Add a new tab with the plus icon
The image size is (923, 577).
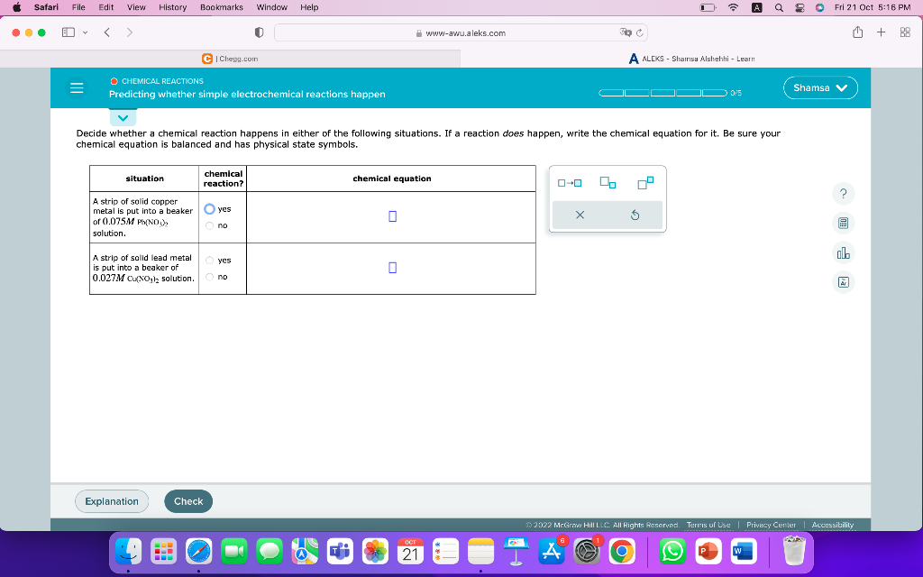coord(881,32)
